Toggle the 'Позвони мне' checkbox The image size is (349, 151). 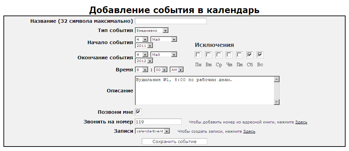tap(138, 112)
